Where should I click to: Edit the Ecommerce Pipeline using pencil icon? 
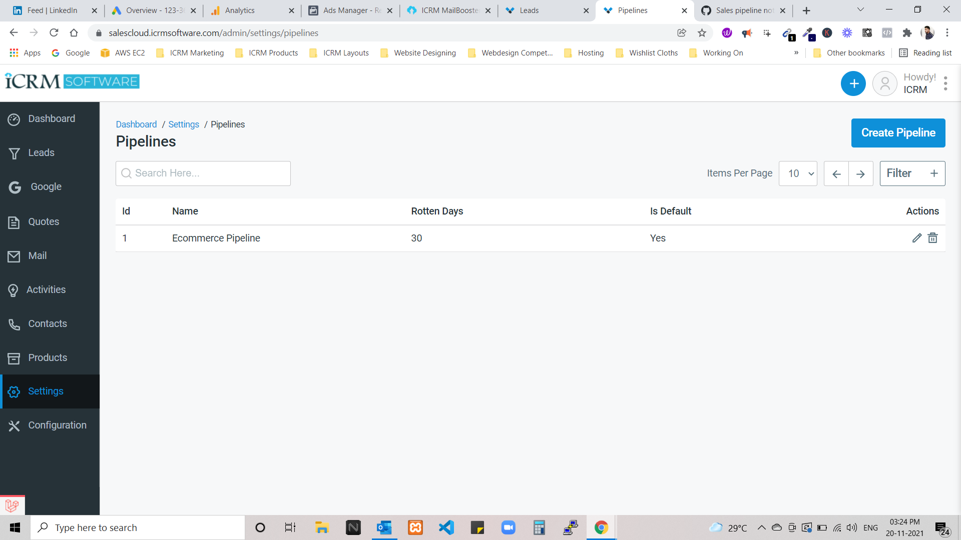[x=917, y=238]
